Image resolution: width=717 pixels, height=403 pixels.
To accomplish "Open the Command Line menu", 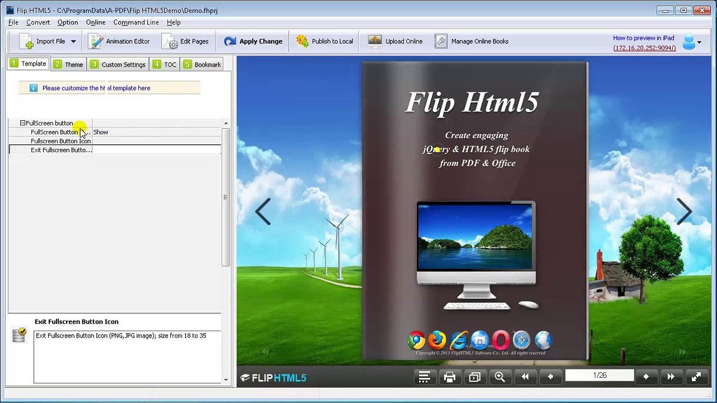I will 136,22.
